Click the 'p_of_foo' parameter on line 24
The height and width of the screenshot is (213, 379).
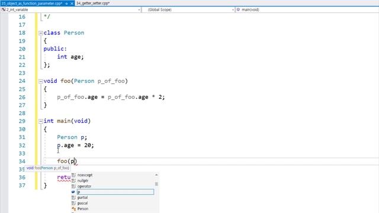111,81
